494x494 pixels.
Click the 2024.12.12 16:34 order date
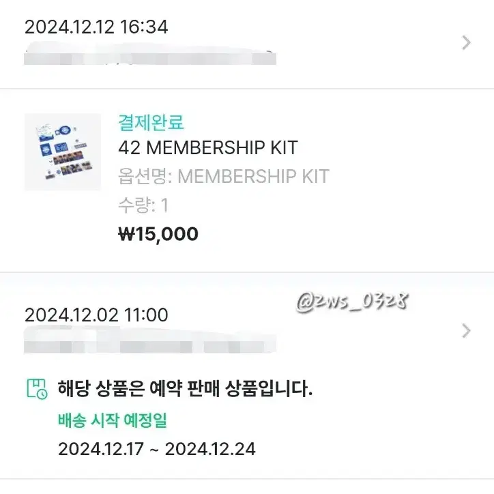point(96,27)
